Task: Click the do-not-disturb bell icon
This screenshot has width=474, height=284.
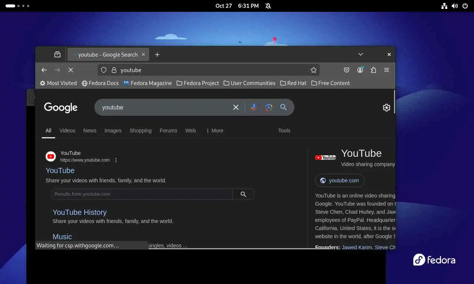Action: coord(268,6)
